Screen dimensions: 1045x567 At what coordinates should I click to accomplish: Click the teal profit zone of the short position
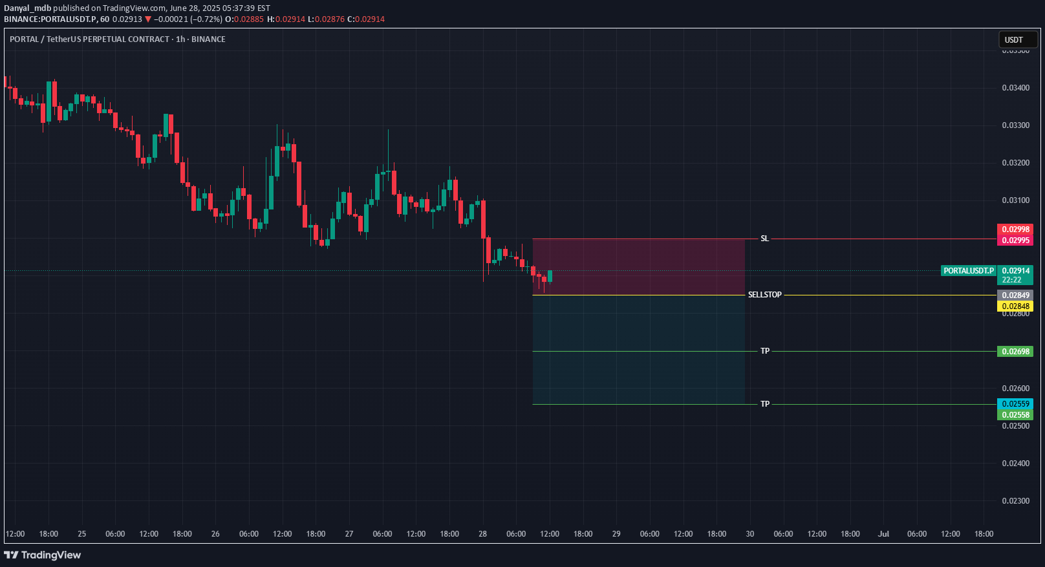tap(638, 350)
